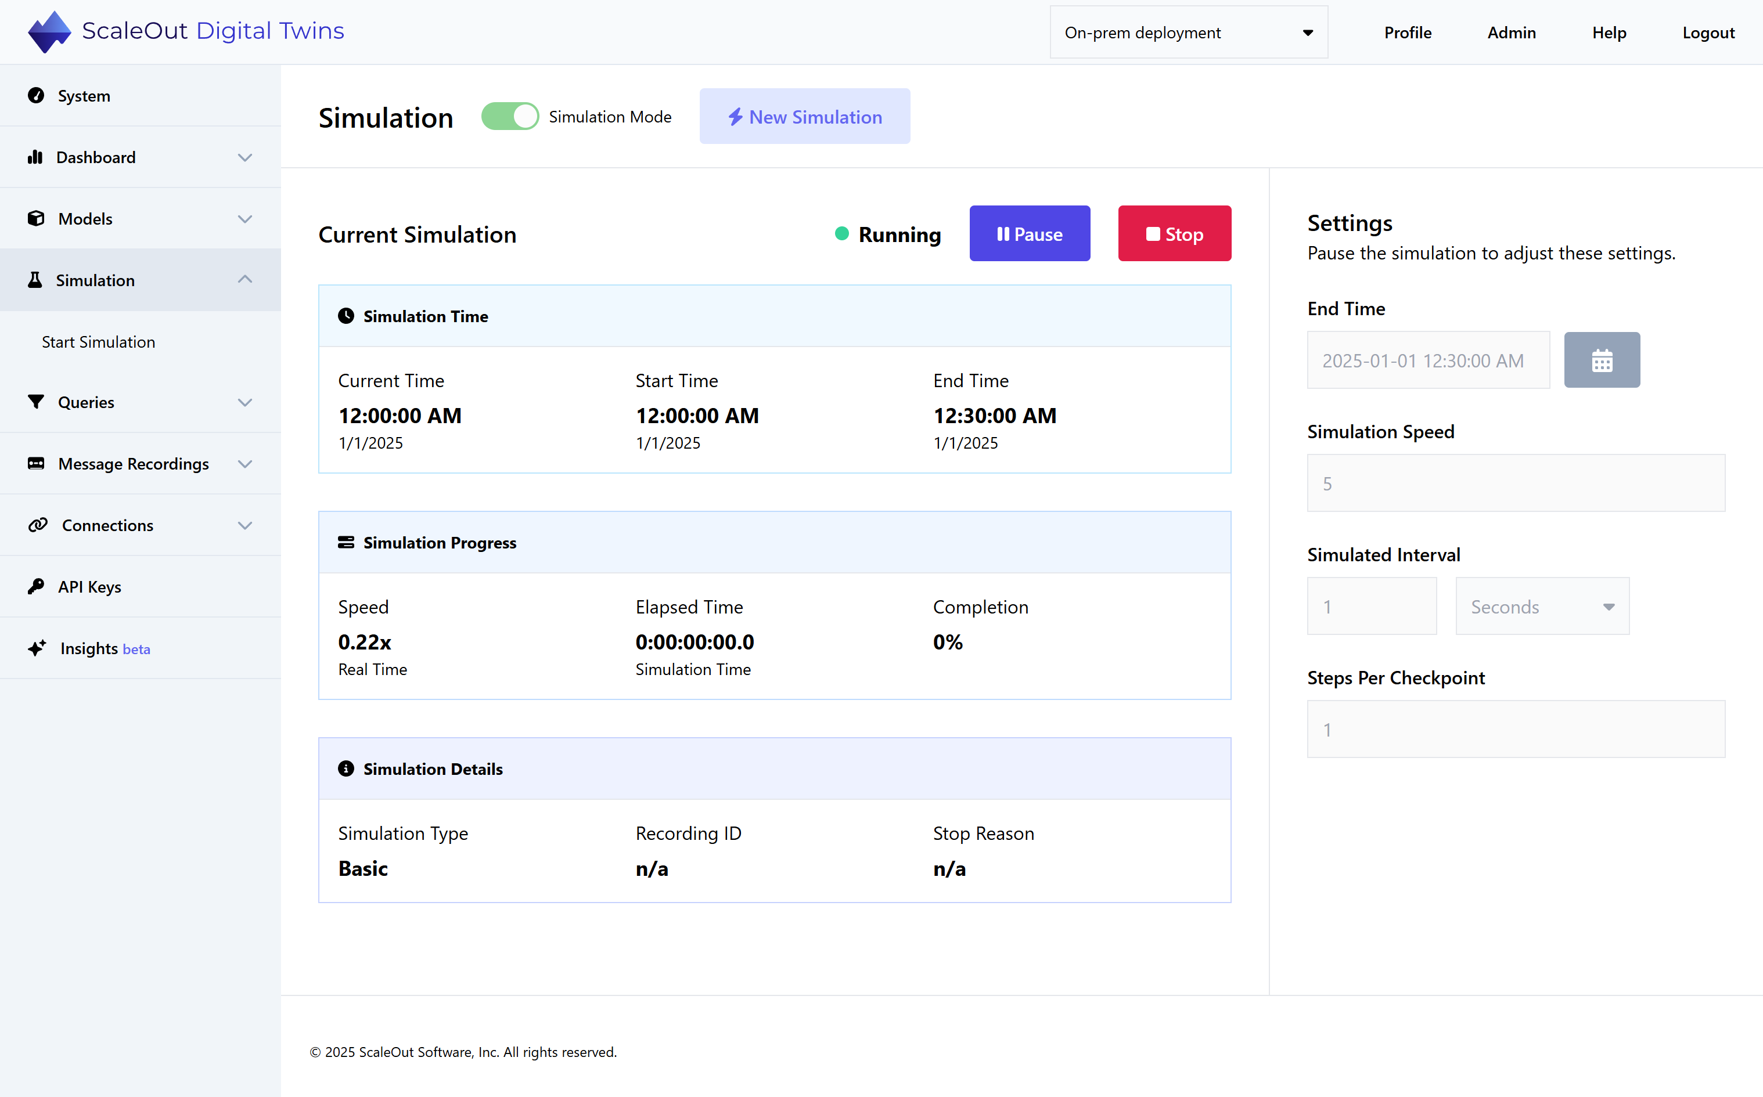1763x1097 pixels.
Task: Open the End Time calendar picker
Action: pos(1602,360)
